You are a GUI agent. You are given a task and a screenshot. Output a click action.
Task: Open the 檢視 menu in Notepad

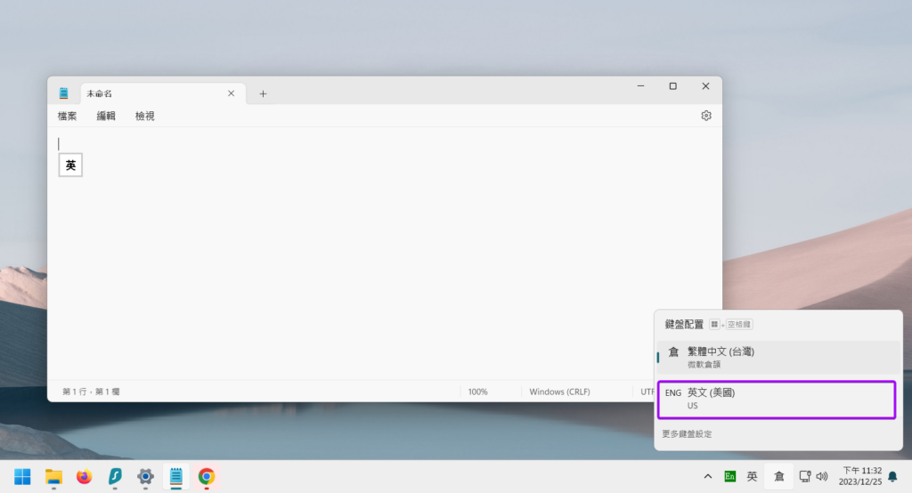pyautogui.click(x=145, y=116)
